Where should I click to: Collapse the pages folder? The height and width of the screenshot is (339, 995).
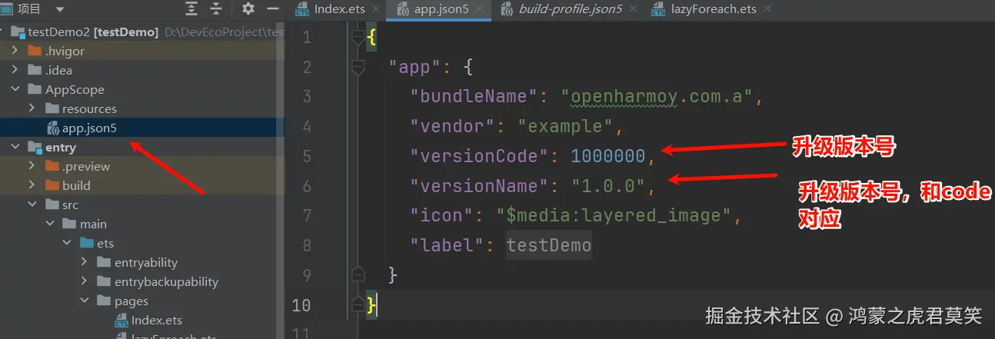(84, 301)
